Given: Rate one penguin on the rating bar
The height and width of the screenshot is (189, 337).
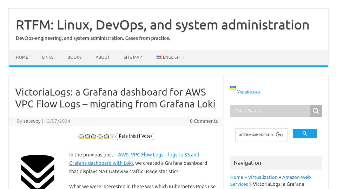Looking at the screenshot, I should tap(81, 136).
